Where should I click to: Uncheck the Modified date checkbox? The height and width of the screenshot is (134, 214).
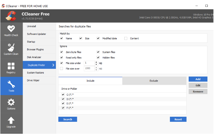coord(98,38)
